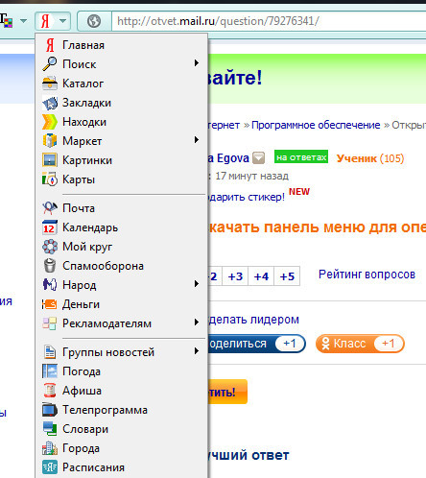
Task: Choose Закладки in the menu
Action: click(x=122, y=103)
